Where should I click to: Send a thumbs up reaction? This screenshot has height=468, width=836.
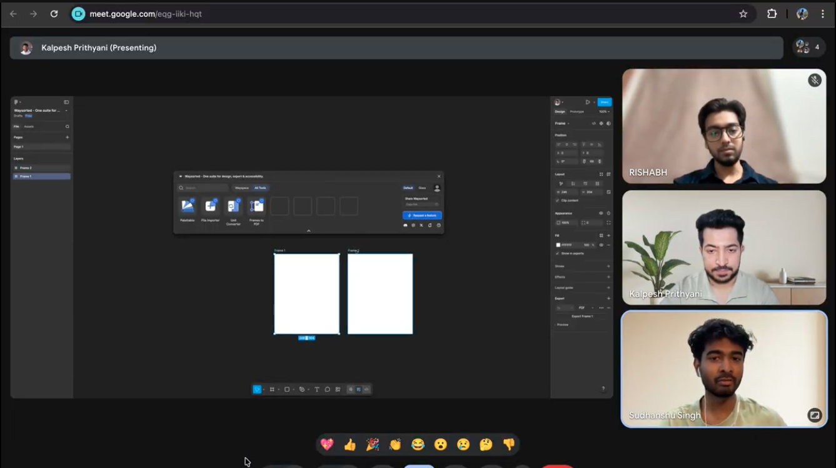click(x=350, y=444)
